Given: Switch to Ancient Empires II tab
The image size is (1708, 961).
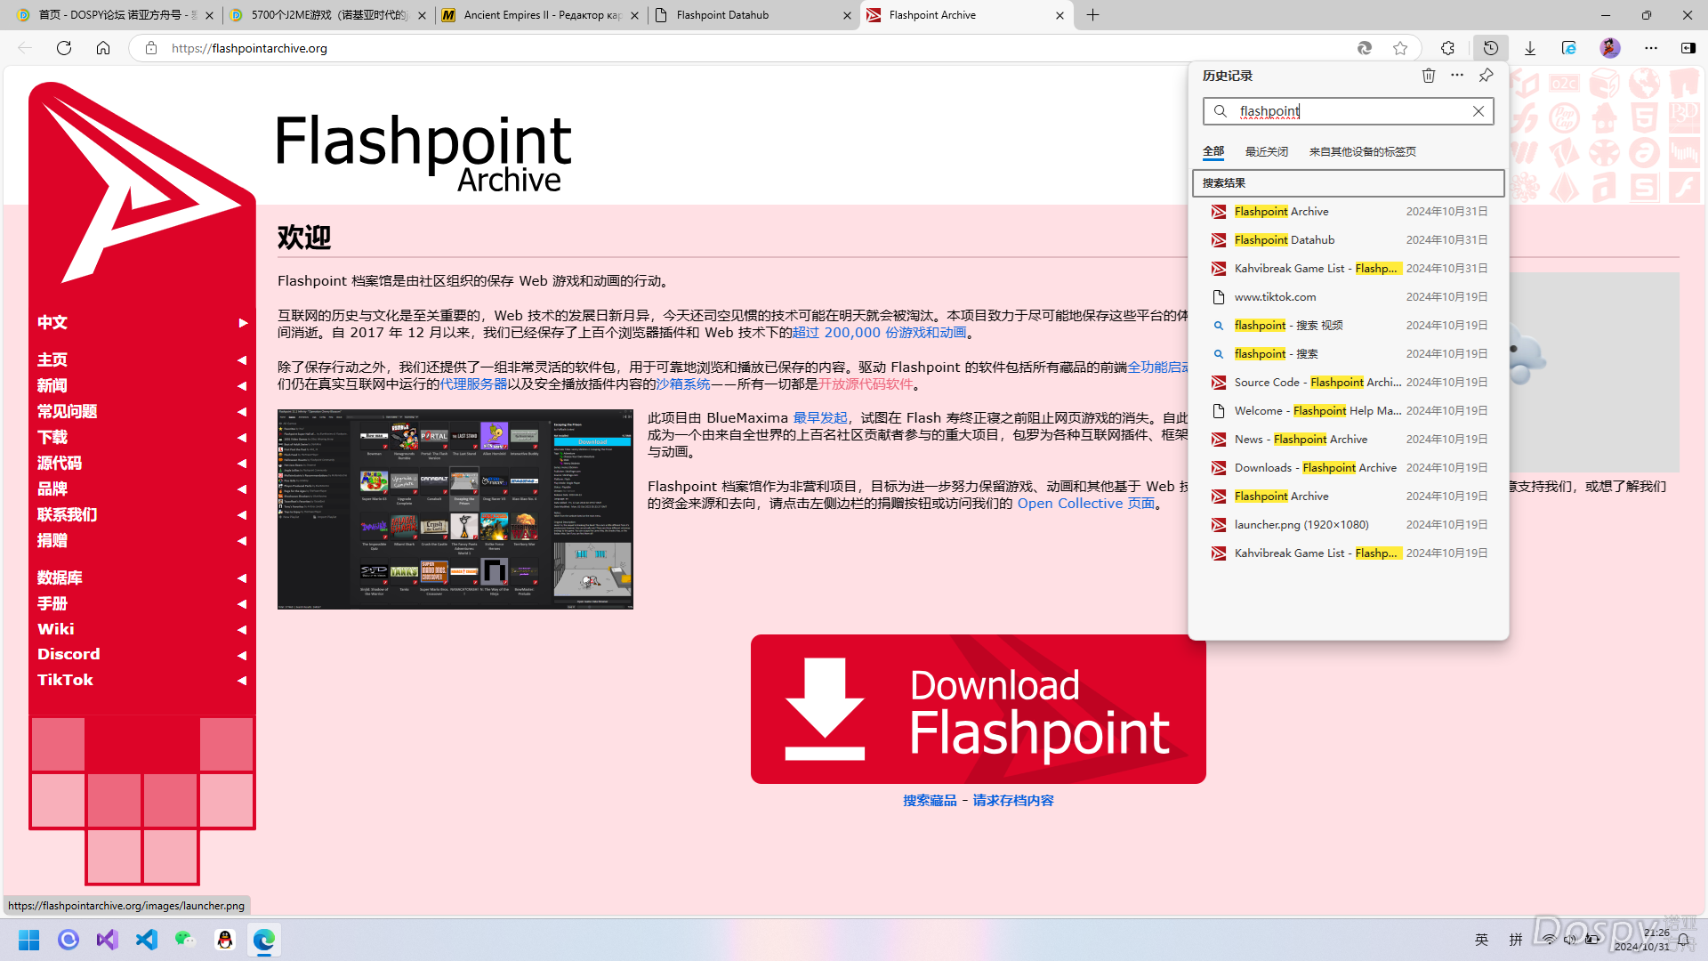Looking at the screenshot, I should point(541,15).
